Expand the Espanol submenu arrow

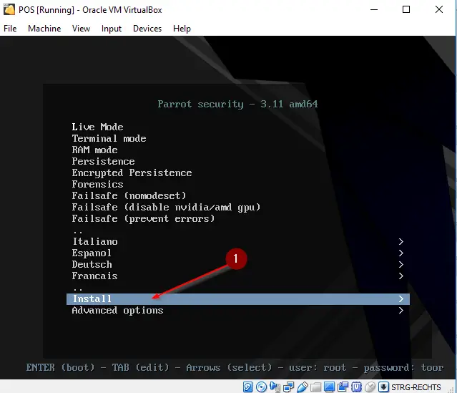pyautogui.click(x=401, y=253)
